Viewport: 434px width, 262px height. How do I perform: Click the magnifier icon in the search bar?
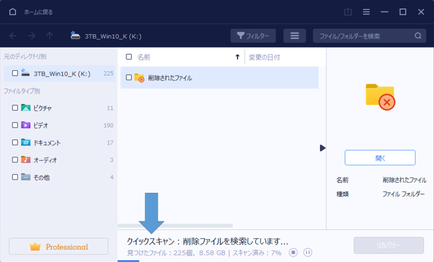click(x=417, y=36)
